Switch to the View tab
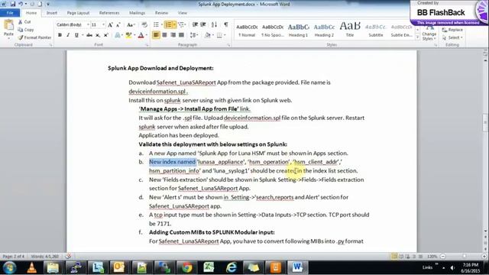Image resolution: width=489 pixels, height=275 pixels. click(x=183, y=13)
